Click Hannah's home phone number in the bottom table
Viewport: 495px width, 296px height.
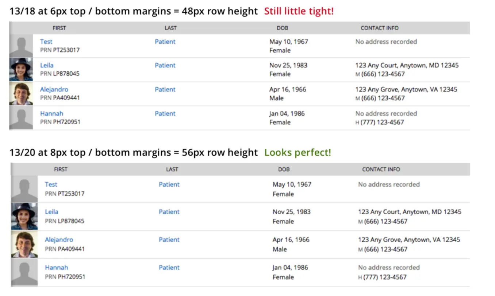click(385, 277)
